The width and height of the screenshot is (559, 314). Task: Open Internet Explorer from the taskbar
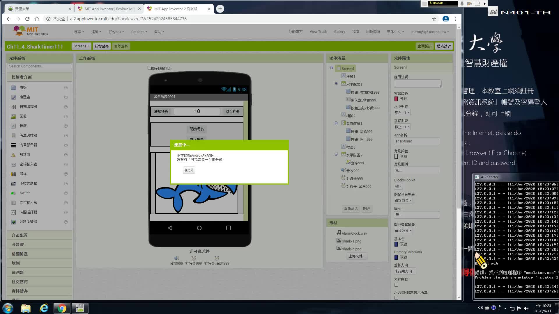(44, 308)
